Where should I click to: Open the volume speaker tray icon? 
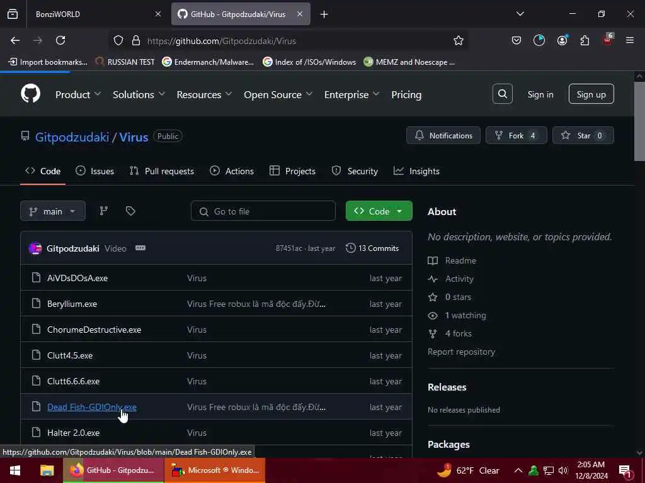tap(563, 470)
